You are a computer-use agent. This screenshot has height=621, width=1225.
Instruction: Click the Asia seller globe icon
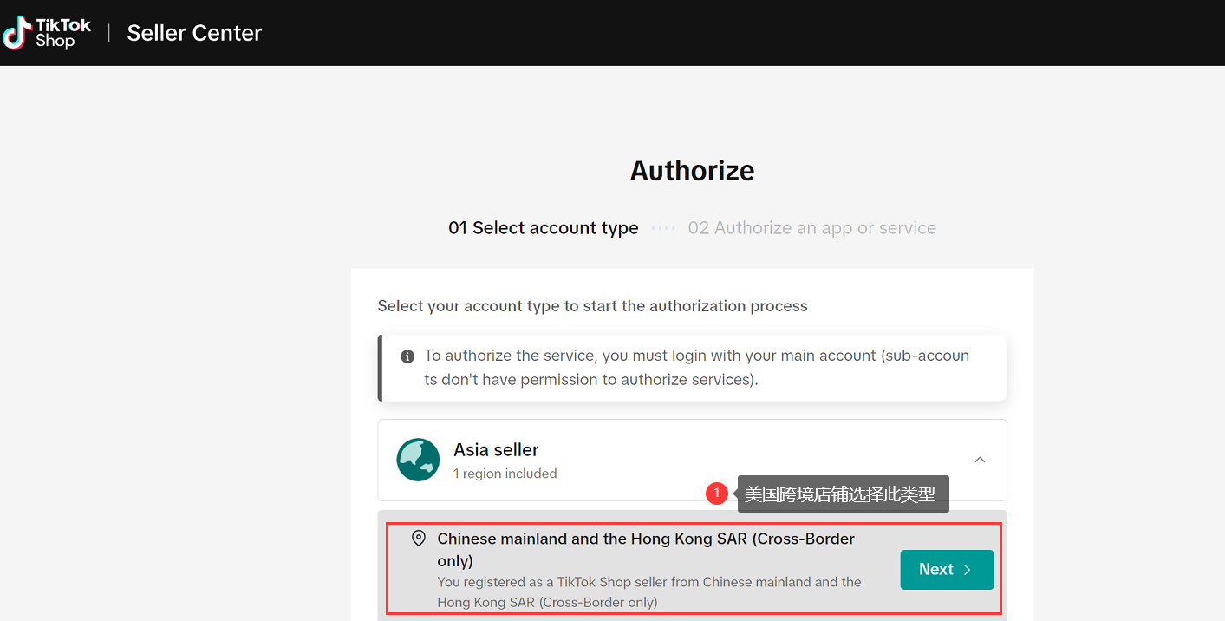(418, 460)
